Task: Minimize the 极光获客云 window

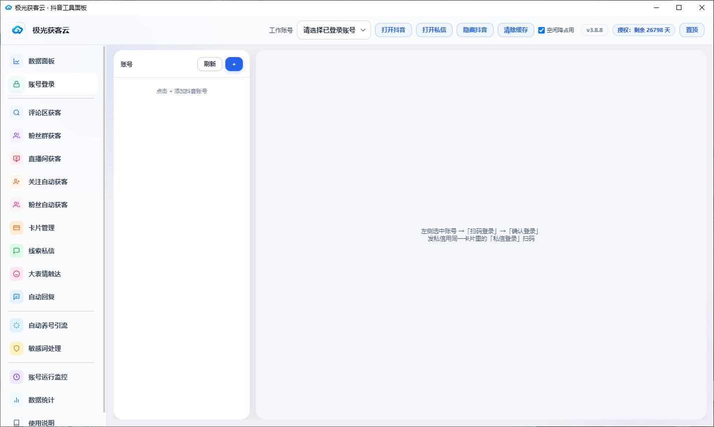Action: pyautogui.click(x=656, y=8)
